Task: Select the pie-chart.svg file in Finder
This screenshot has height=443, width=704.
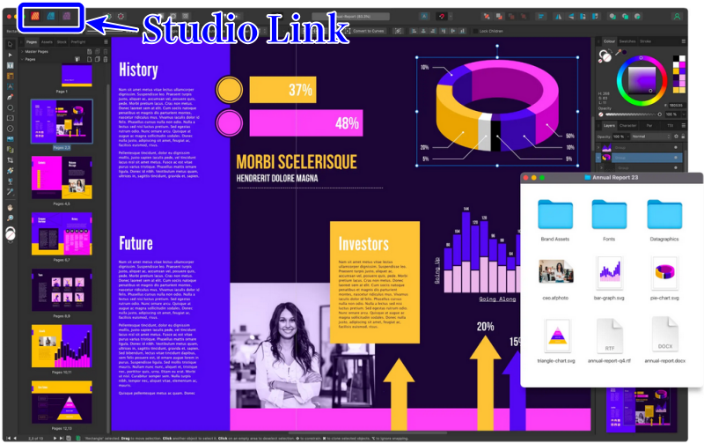Action: tap(664, 277)
